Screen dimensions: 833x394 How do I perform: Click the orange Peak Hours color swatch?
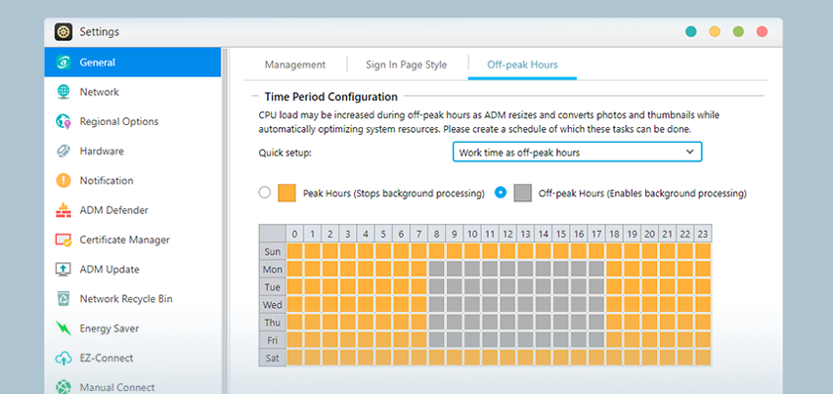(x=287, y=193)
